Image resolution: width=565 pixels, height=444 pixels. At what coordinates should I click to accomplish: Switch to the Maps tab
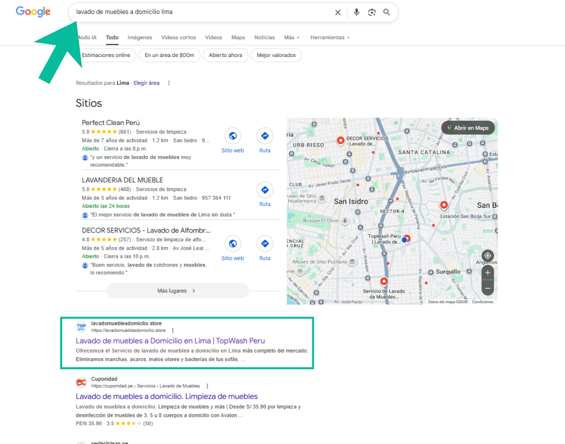[238, 38]
